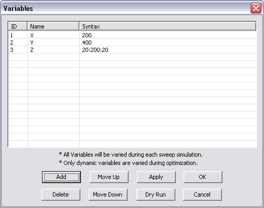Sort by the ID column header

[18, 26]
